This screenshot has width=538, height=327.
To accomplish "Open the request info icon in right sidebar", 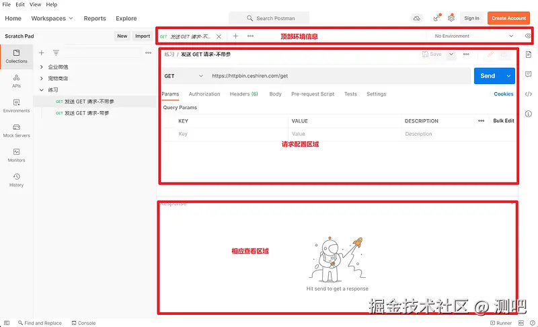I will (x=529, y=114).
